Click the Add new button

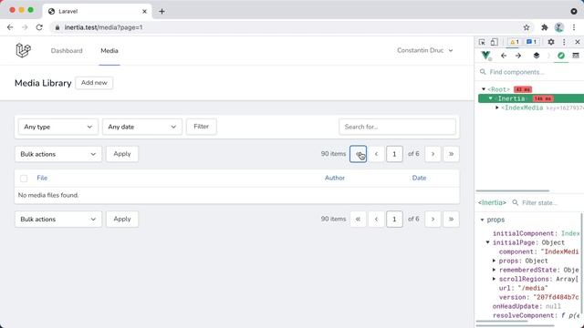(x=94, y=83)
